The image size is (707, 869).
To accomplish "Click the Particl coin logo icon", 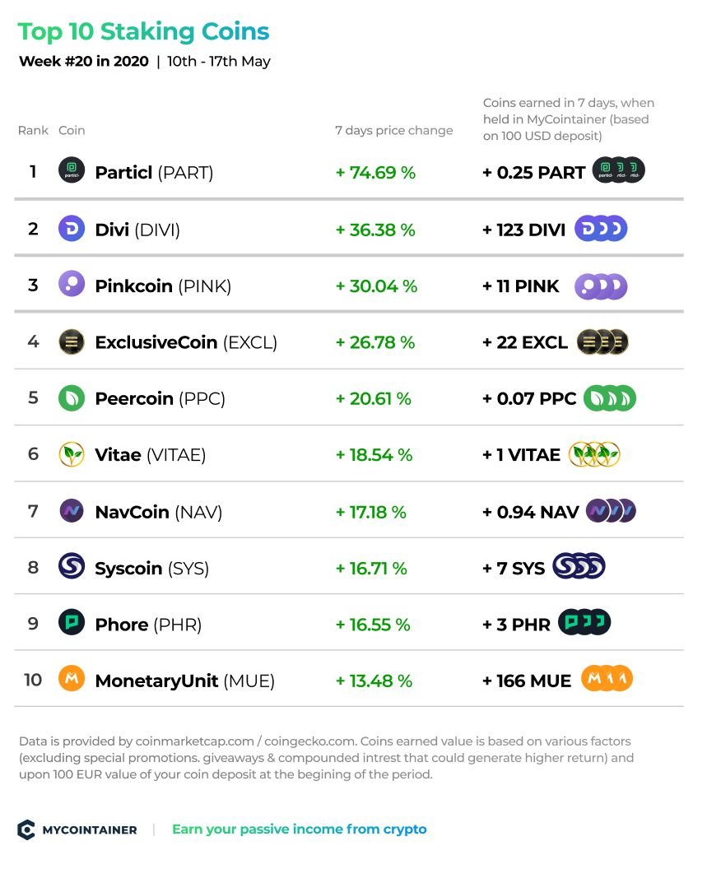I will pyautogui.click(x=72, y=170).
